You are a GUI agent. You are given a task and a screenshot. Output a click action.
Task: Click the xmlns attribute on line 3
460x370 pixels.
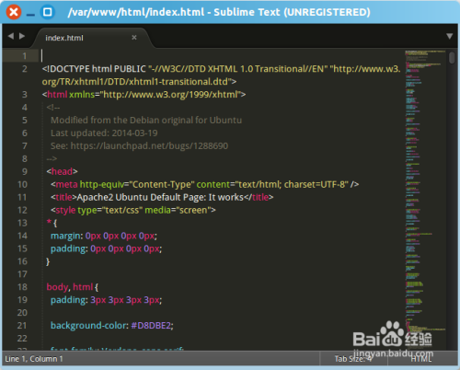point(82,95)
